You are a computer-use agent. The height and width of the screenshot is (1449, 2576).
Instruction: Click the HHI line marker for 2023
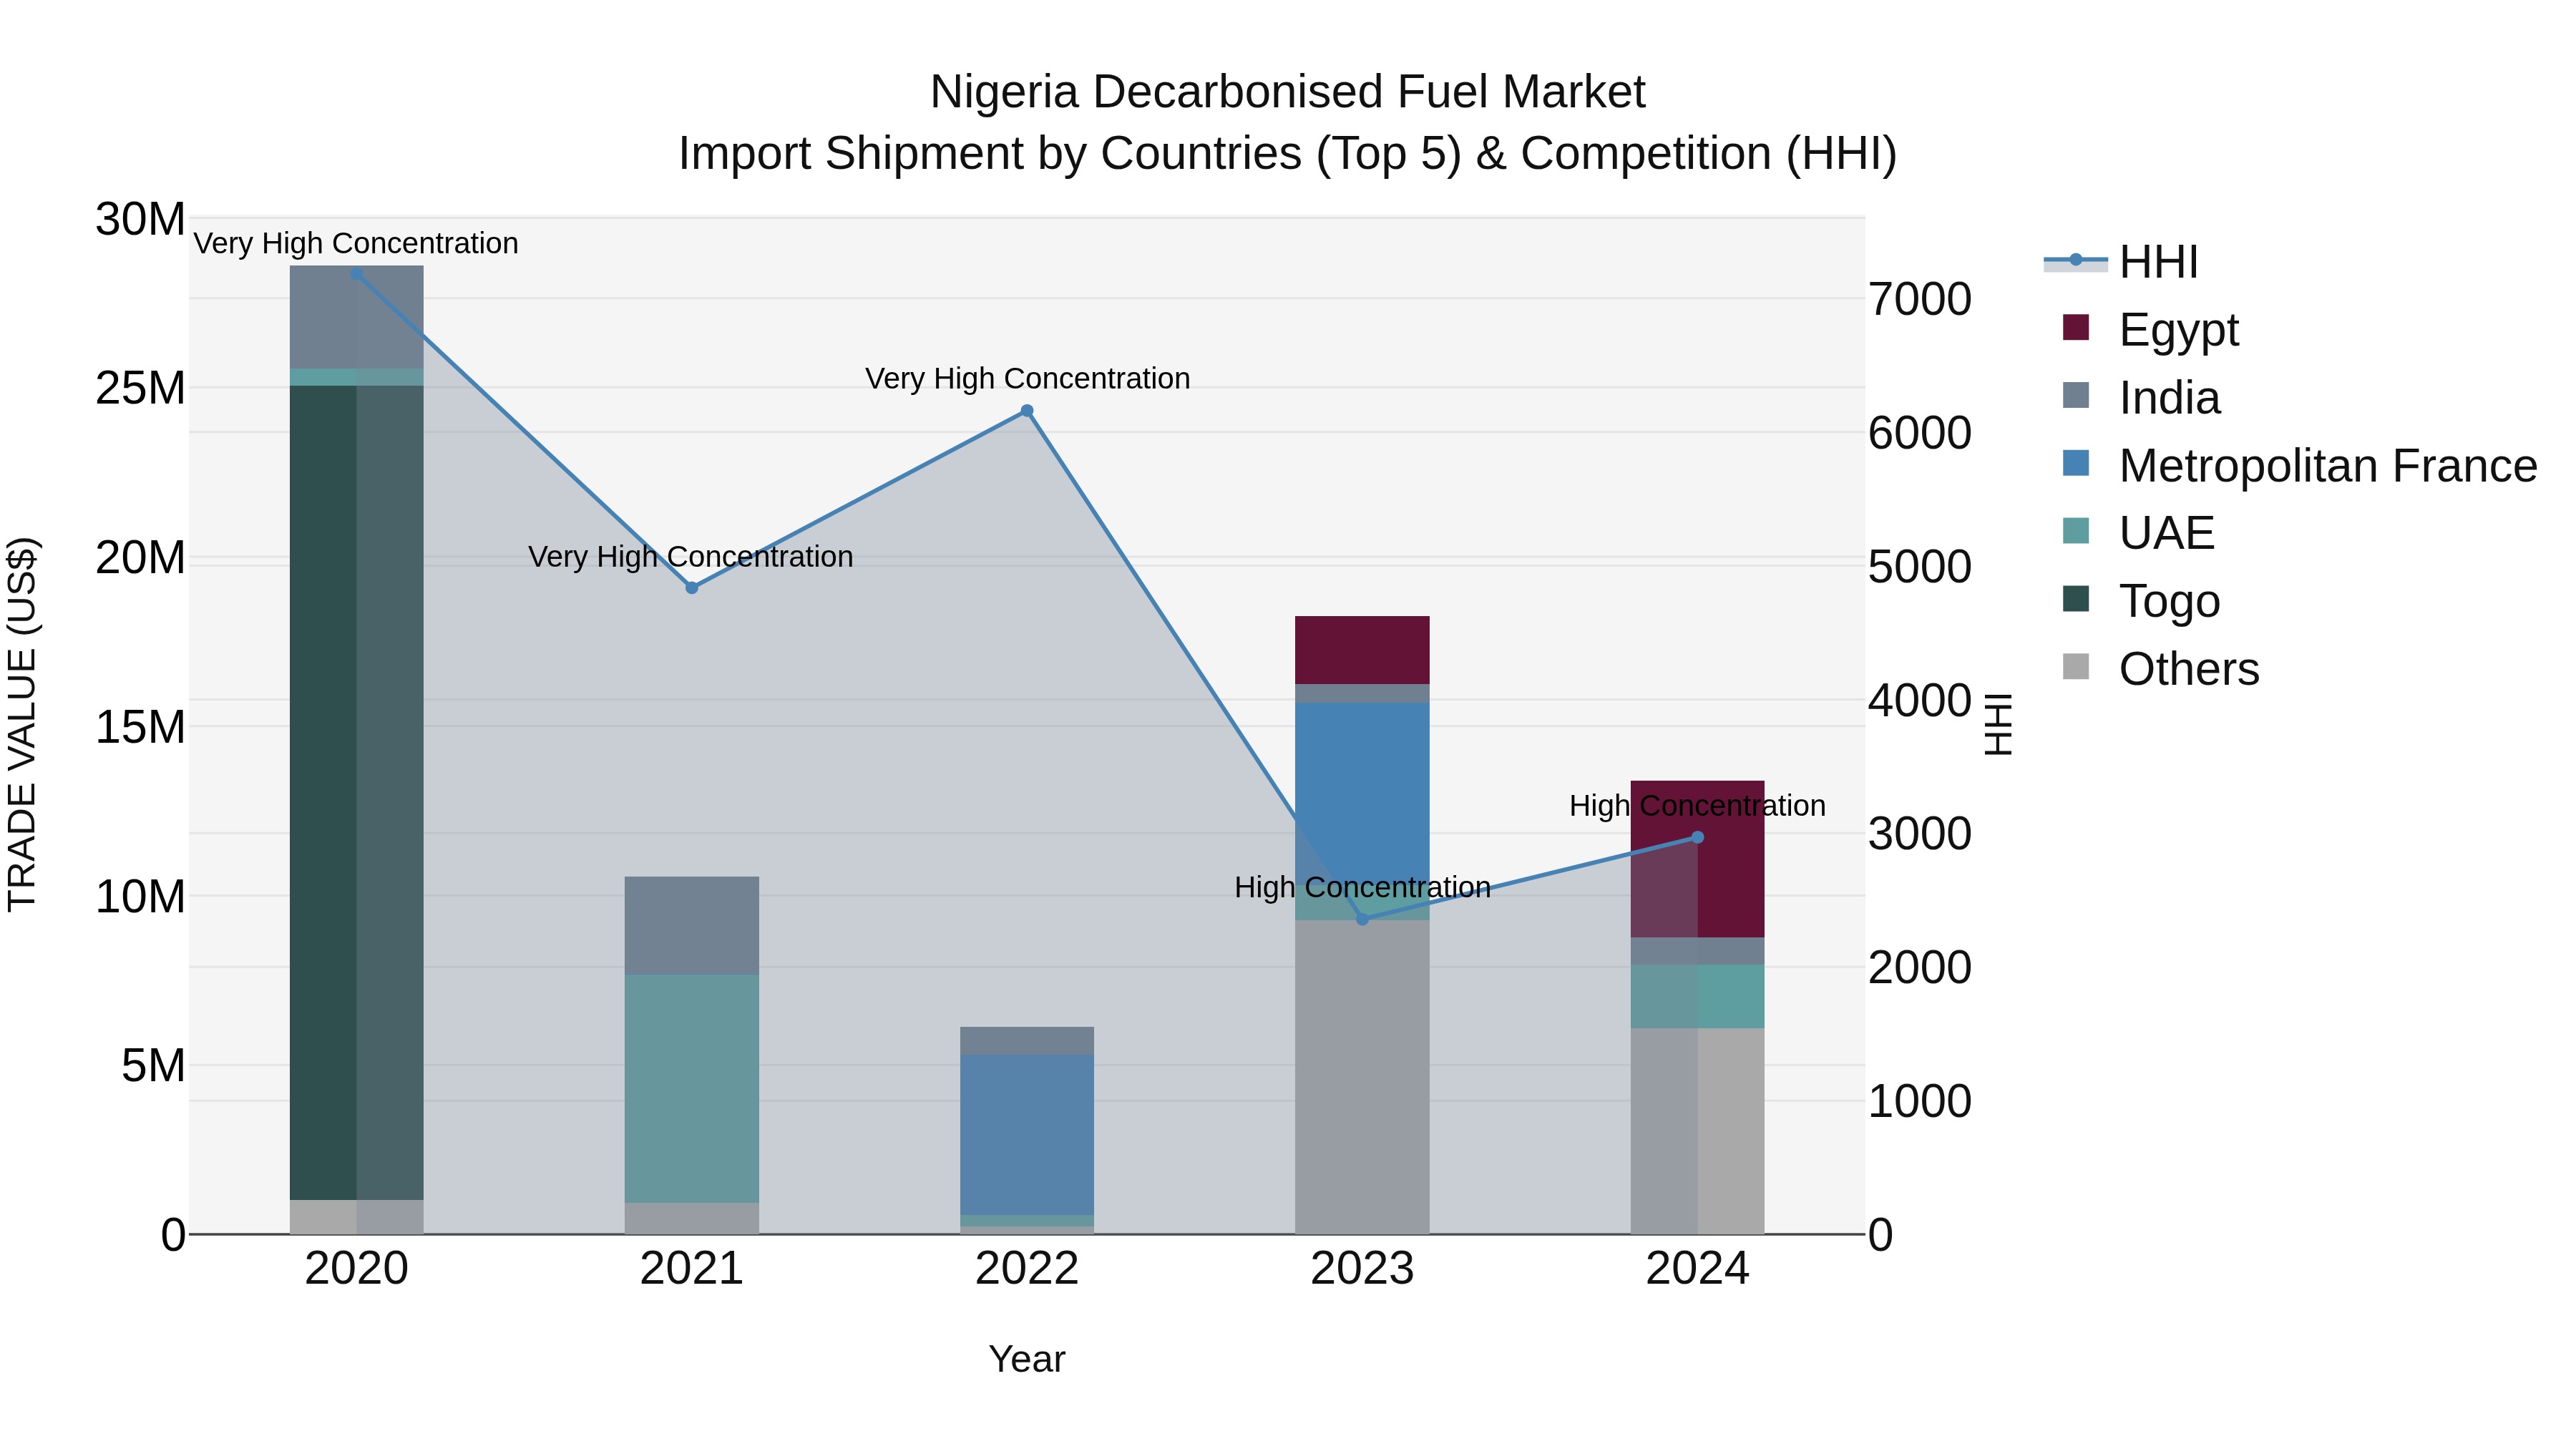click(x=1362, y=919)
